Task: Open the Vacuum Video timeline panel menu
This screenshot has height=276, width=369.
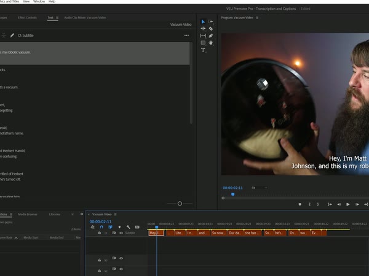Action: pos(116,214)
